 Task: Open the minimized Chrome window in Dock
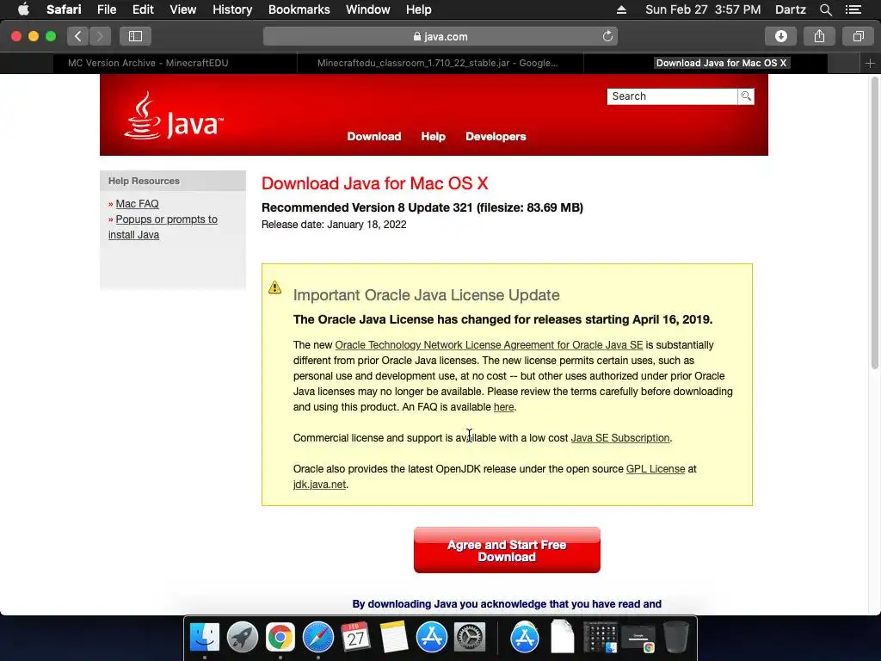[638, 639]
